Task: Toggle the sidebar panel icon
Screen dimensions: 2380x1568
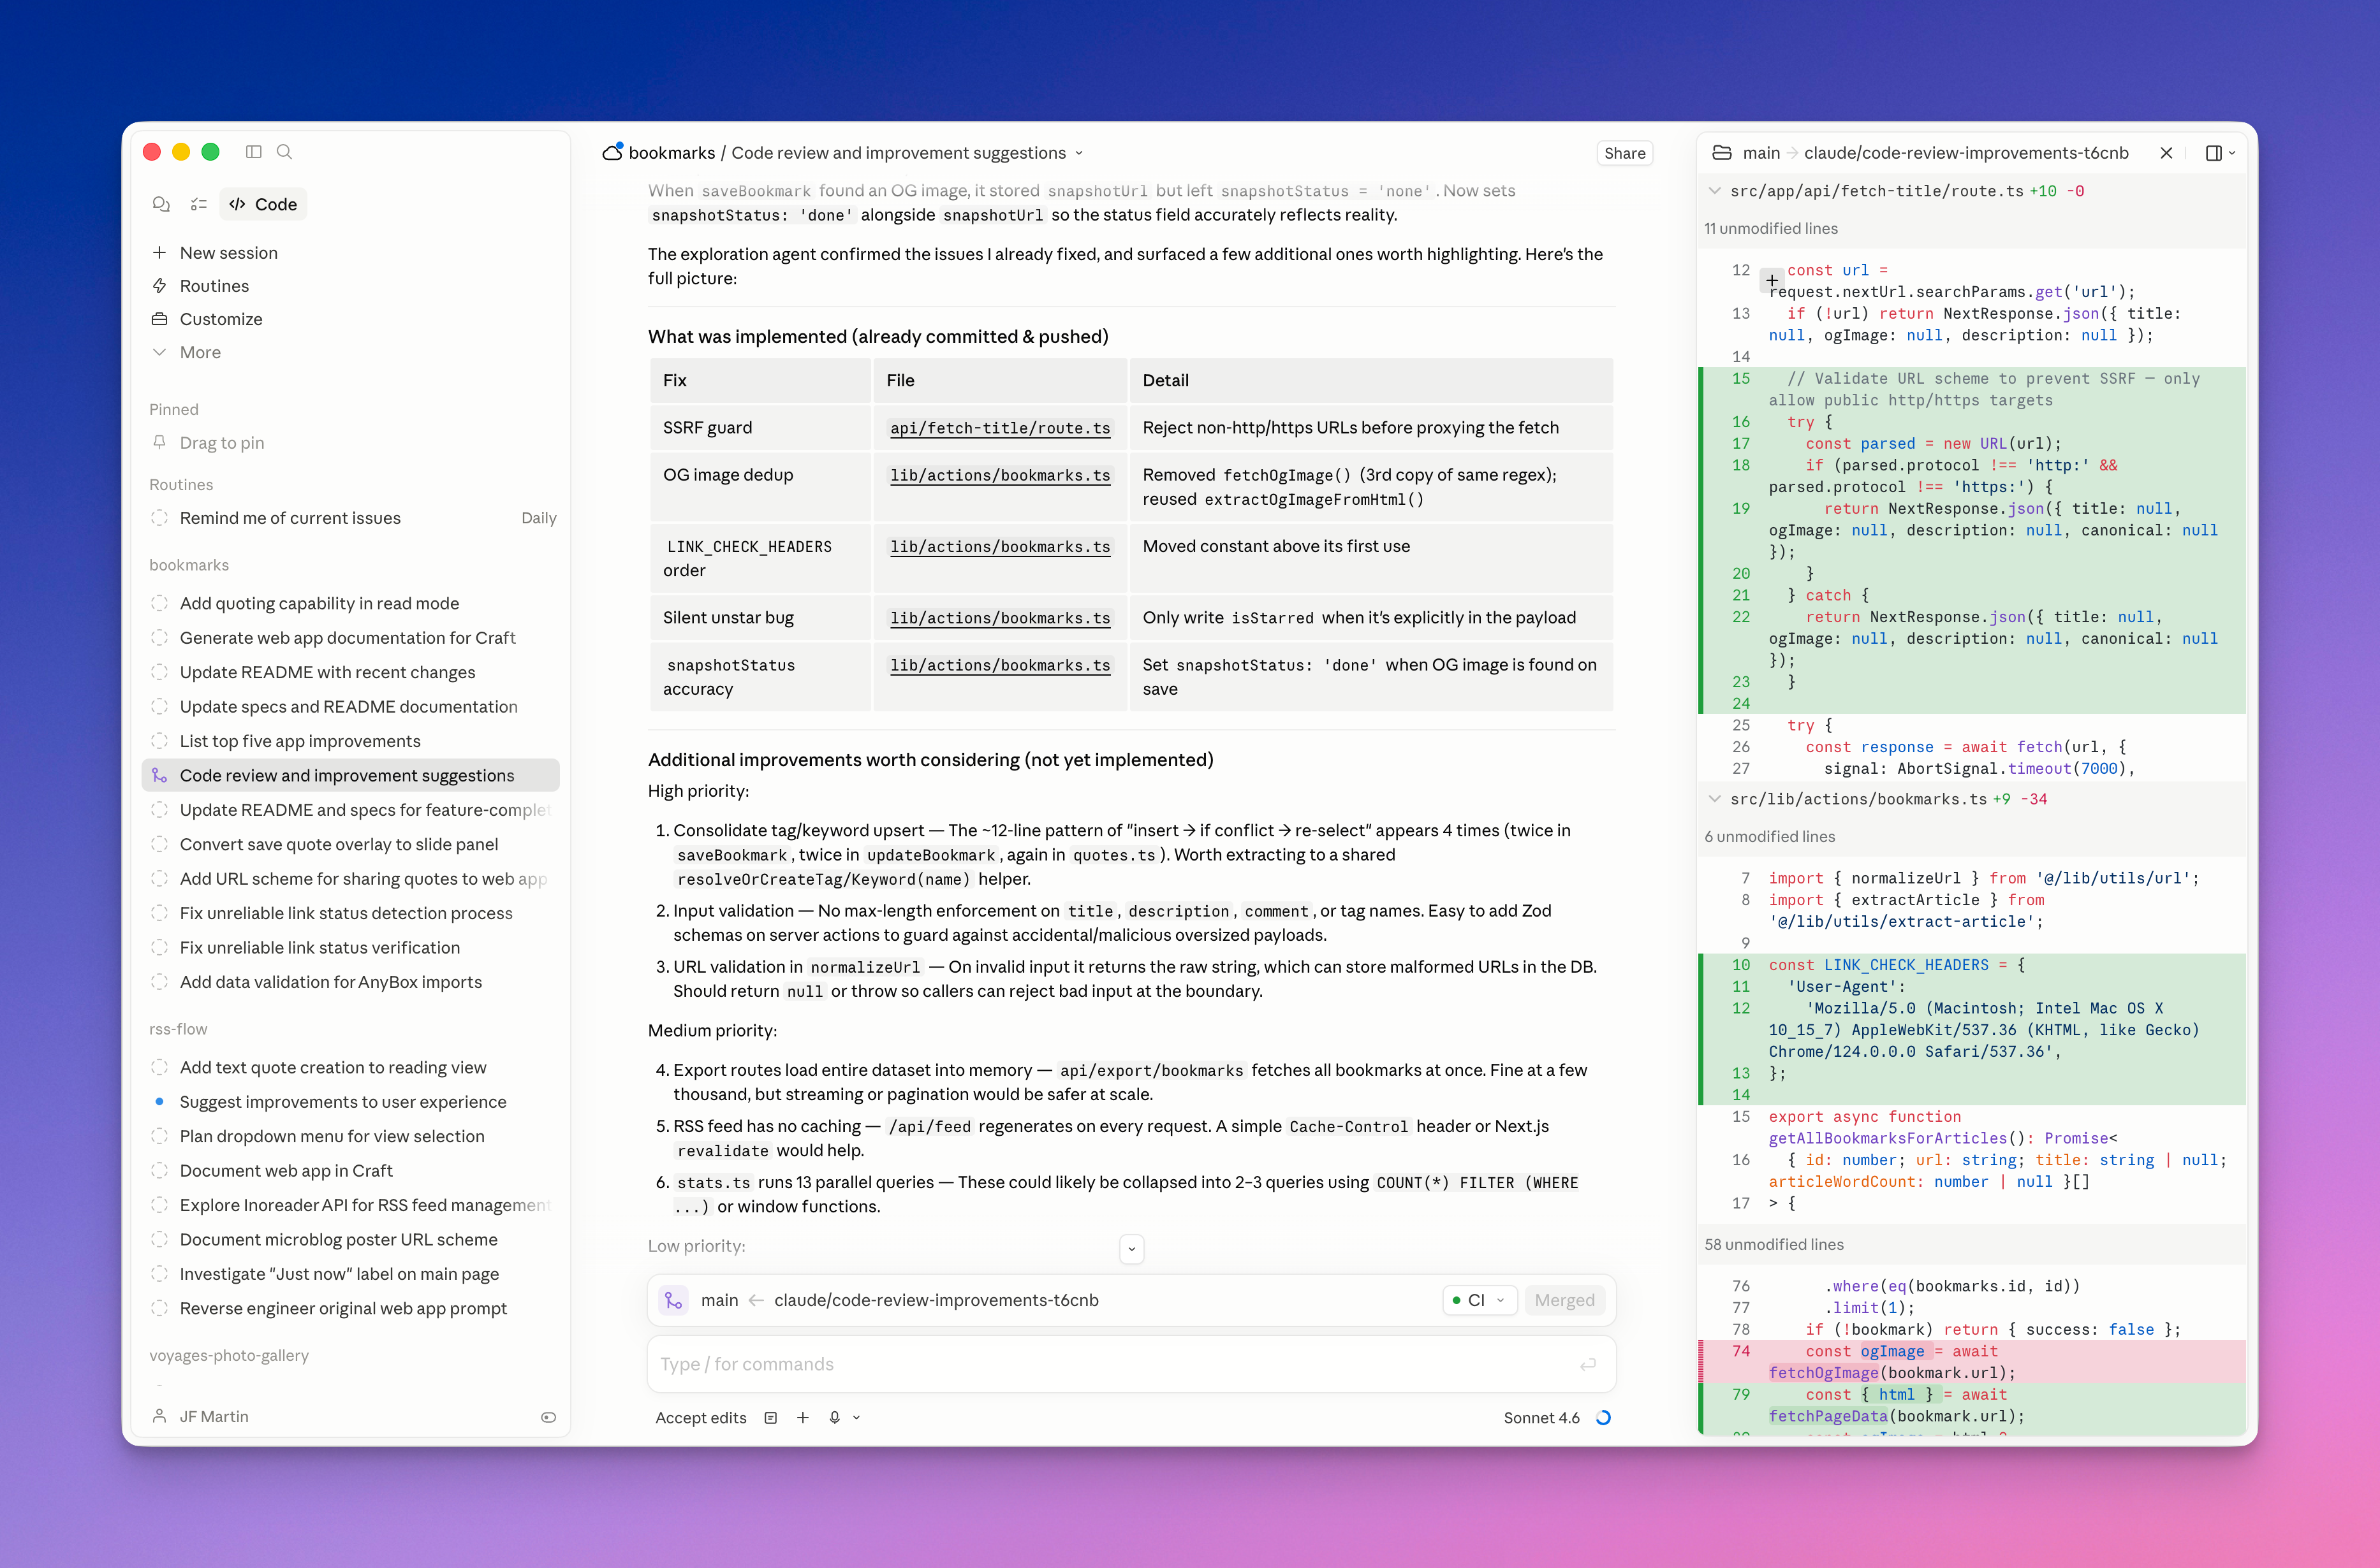Action: point(253,152)
